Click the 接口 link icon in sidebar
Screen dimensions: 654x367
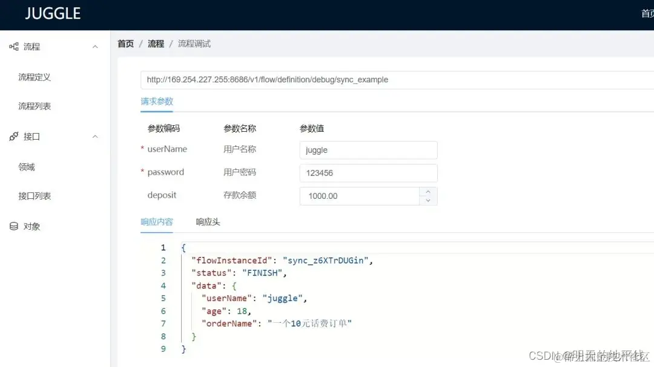point(14,137)
